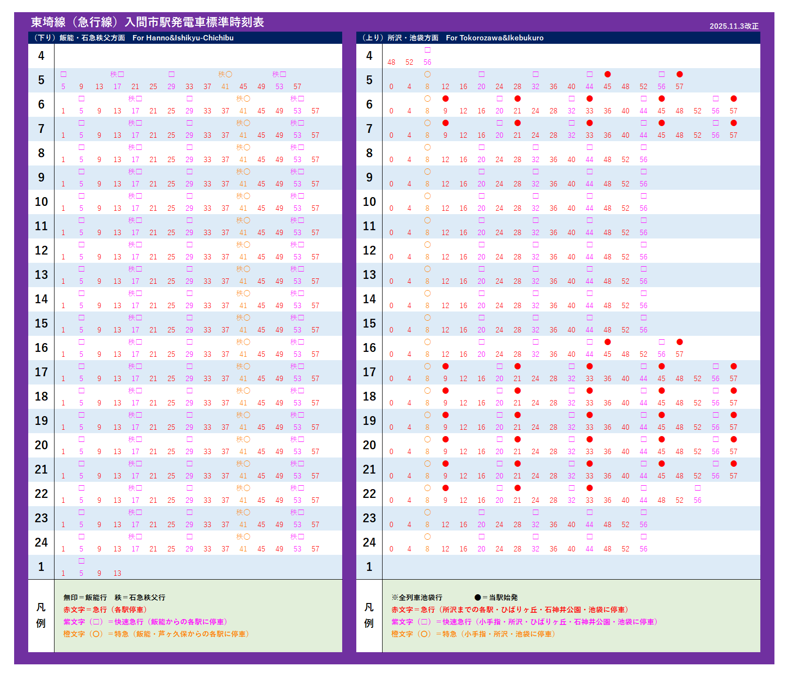Click the ※全列車池袋行 note in the inbound legend
789x677 pixels.
[417, 597]
